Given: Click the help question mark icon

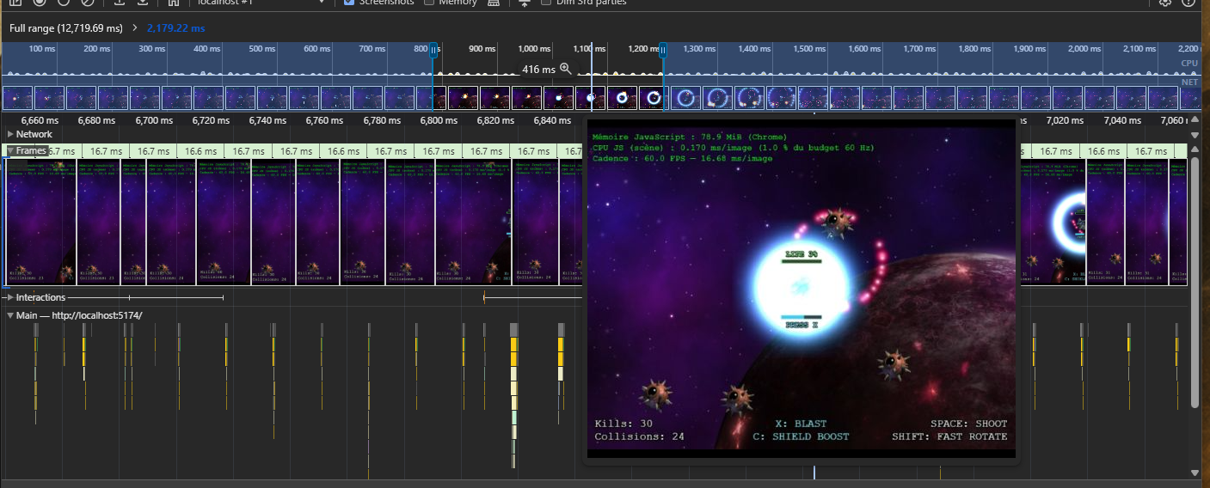Looking at the screenshot, I should pos(1188,3).
